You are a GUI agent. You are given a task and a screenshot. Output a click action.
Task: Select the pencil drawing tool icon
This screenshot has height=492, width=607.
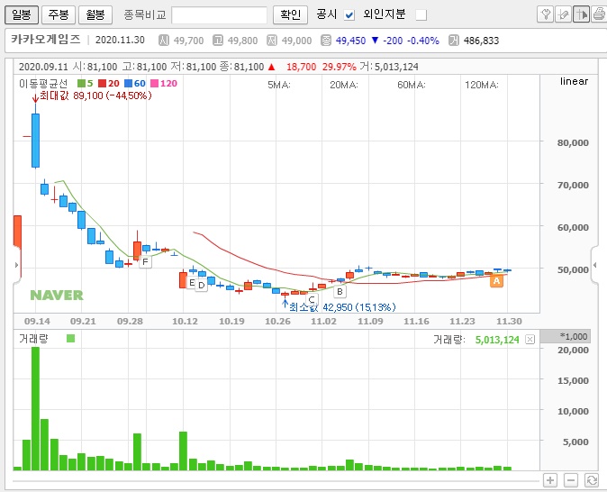point(563,14)
